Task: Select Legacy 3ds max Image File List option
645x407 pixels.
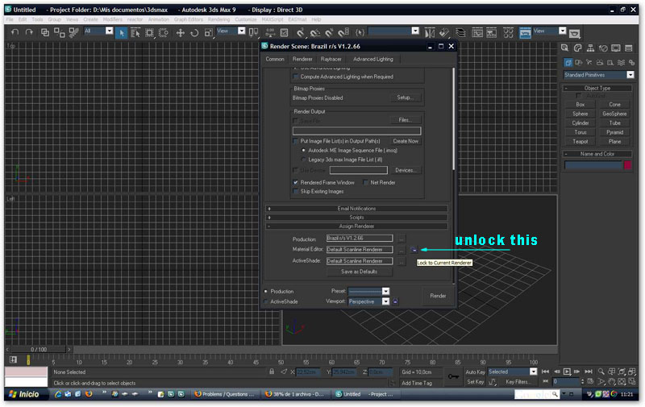Action: (x=304, y=160)
